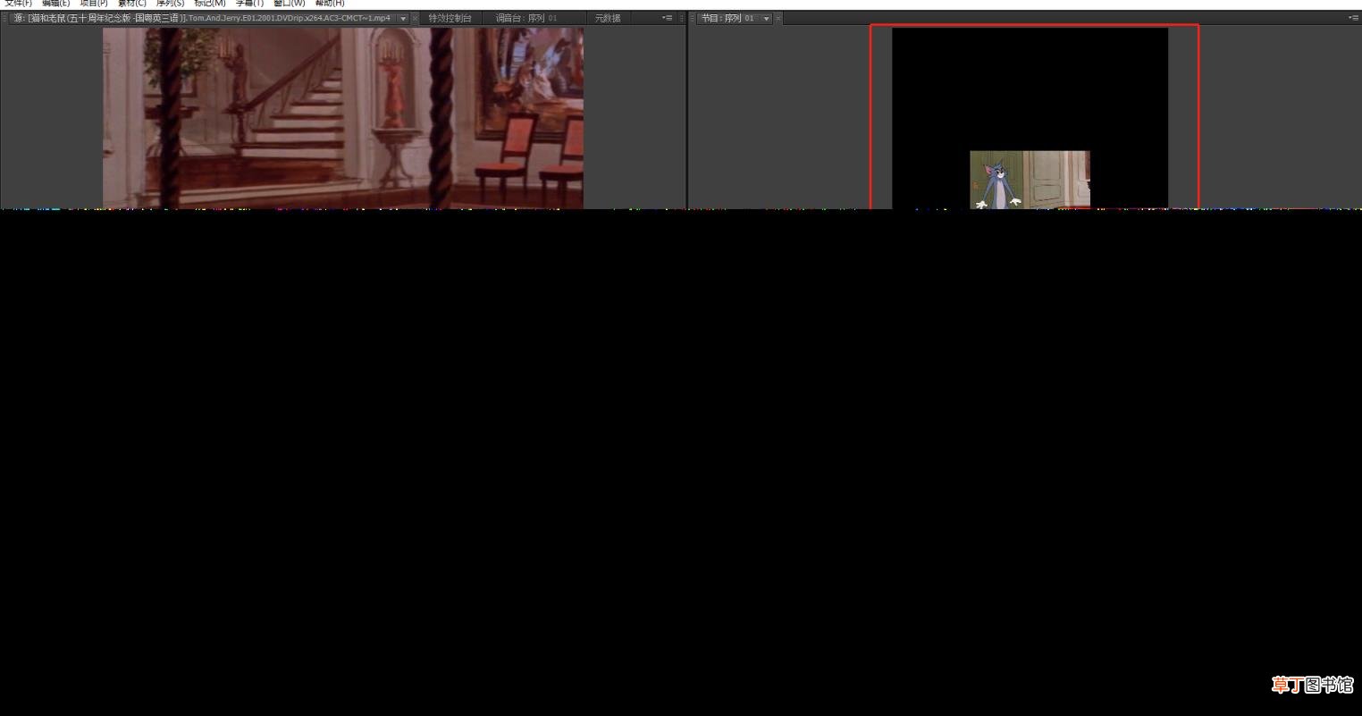Select the source monitor Tom.And.Jerry tab
Screen dimensions: 1362x716
click(202, 18)
